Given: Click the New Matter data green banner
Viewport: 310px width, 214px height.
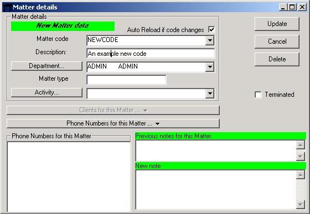Looking at the screenshot, I should coord(63,26).
